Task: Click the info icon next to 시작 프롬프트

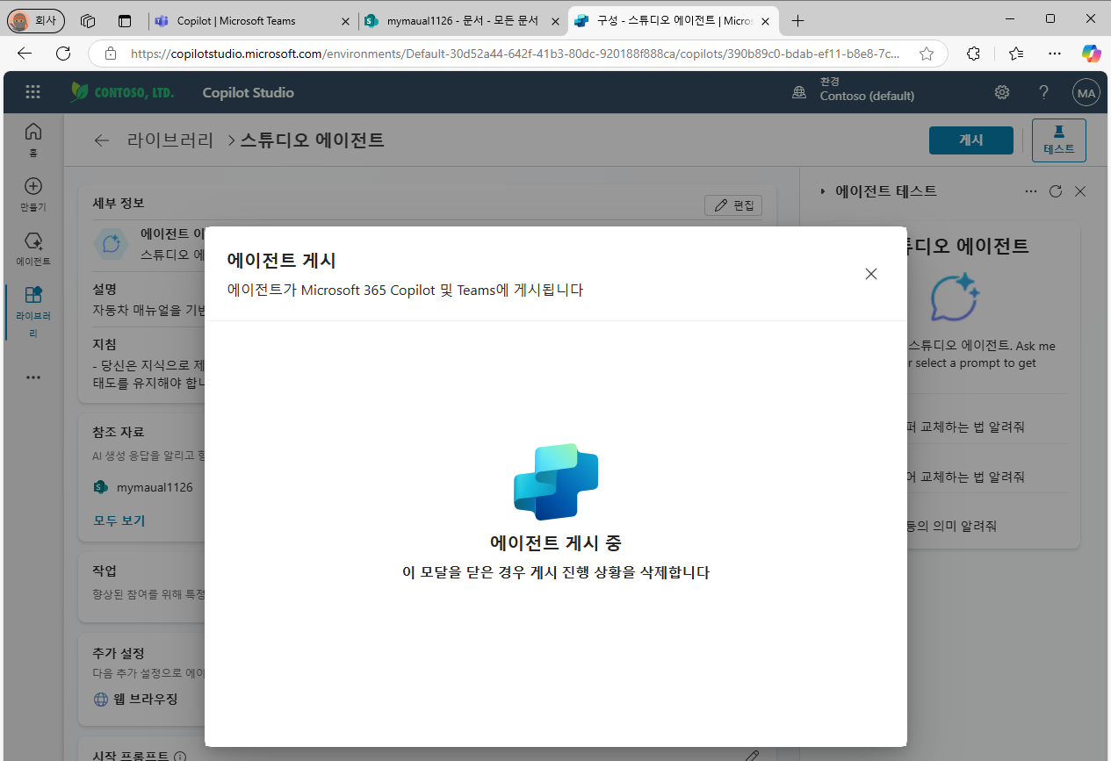Action: (180, 756)
